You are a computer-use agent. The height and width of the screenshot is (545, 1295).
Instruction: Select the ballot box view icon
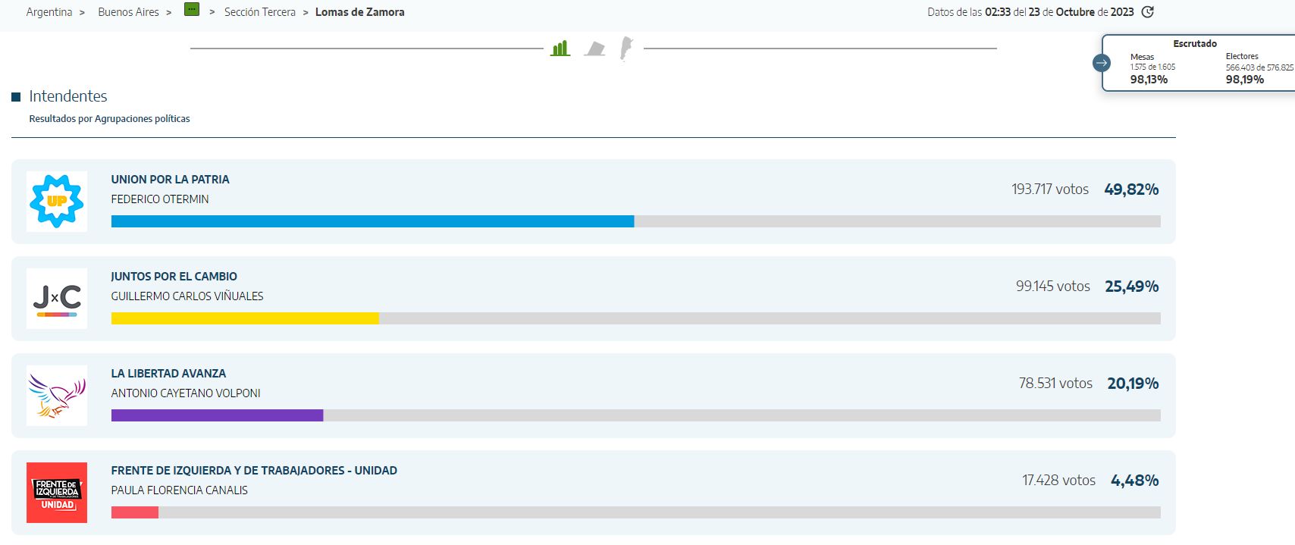(x=594, y=49)
